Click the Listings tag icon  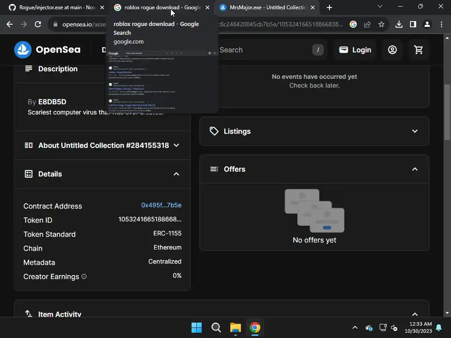click(x=214, y=131)
